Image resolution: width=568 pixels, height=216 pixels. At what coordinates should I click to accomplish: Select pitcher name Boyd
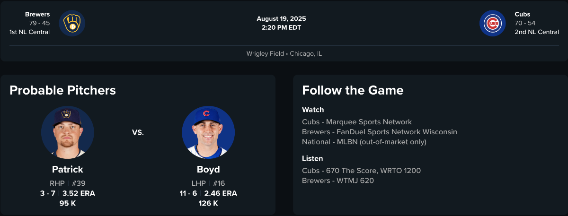coord(208,169)
